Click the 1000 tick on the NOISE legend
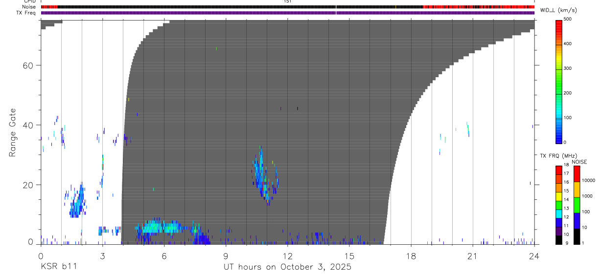This screenshot has width=601, height=277. (x=587, y=195)
